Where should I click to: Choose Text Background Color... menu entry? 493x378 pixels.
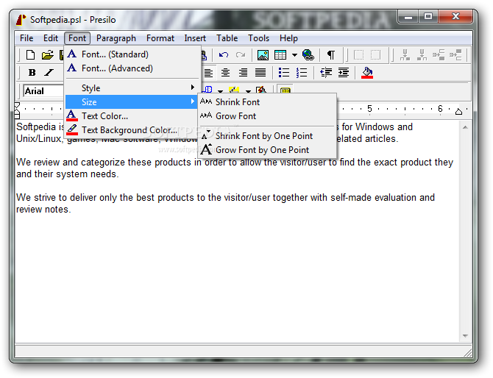pyautogui.click(x=132, y=129)
